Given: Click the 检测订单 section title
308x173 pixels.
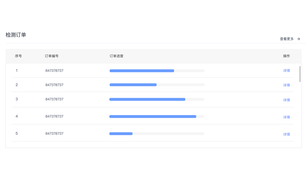Looking at the screenshot, I should click(x=16, y=35).
